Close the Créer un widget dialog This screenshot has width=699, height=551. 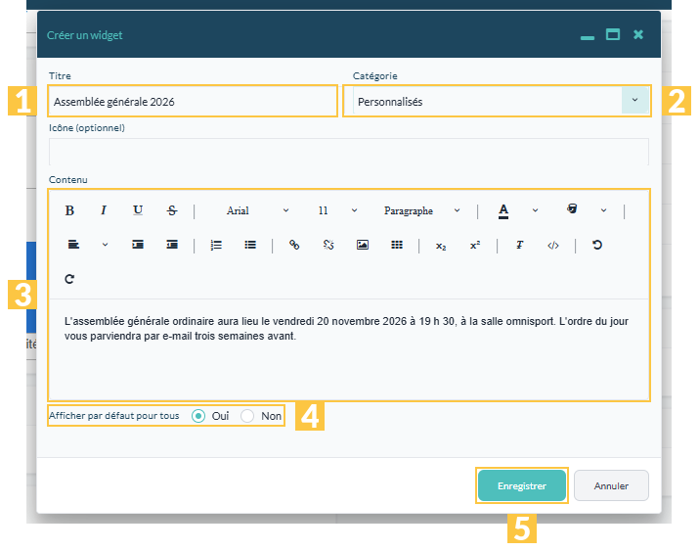pyautogui.click(x=638, y=34)
